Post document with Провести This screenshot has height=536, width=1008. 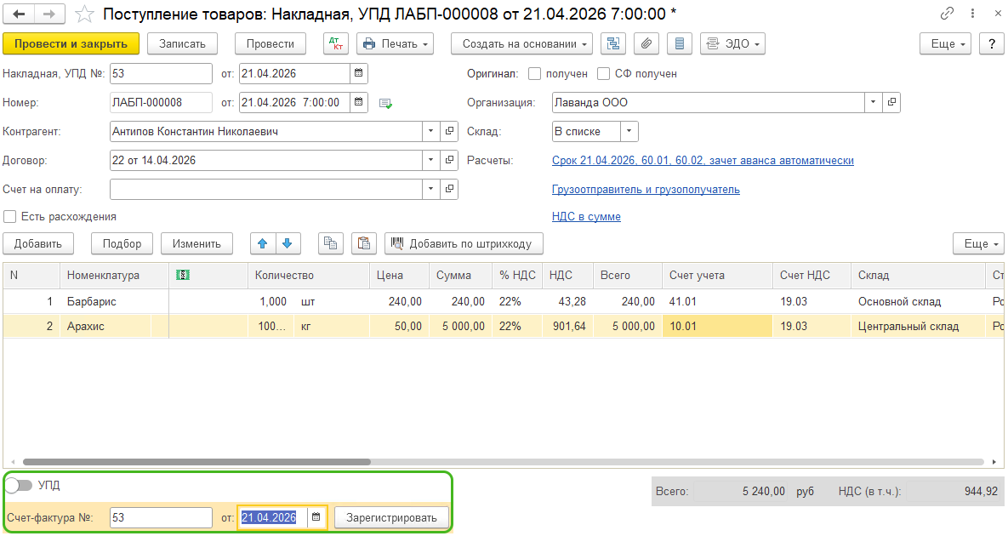tap(270, 43)
